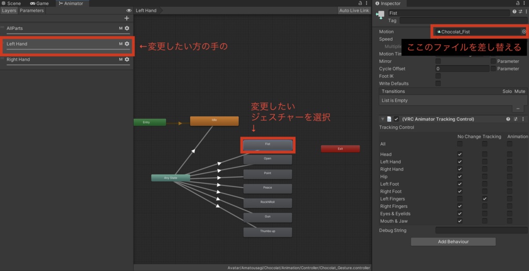Viewport: 529px width, 271px height.
Task: Select the Peace state node
Action: click(x=268, y=189)
